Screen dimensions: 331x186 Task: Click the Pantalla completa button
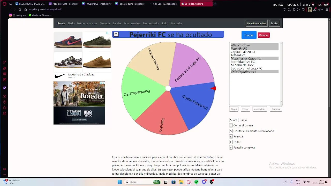(x=257, y=23)
